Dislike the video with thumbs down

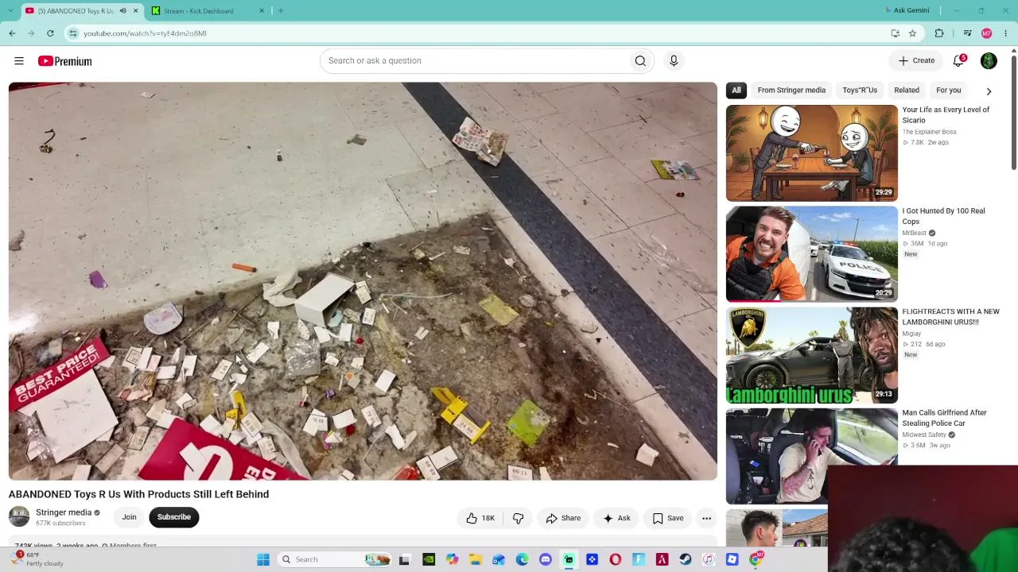518,518
